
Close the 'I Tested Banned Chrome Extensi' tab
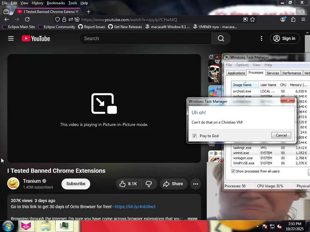[x=77, y=12]
